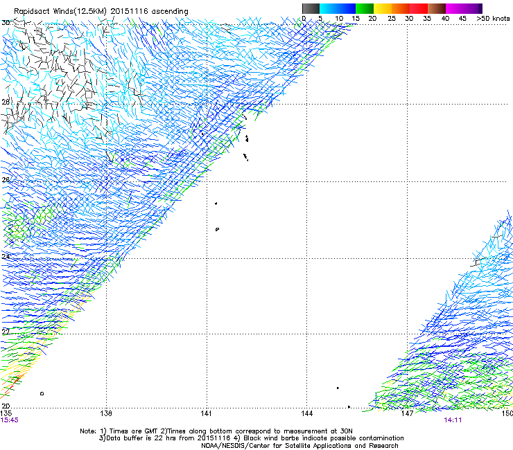Click the orange 25-30 knots legend swatch
The height and width of the screenshot is (450, 513).
401,8
